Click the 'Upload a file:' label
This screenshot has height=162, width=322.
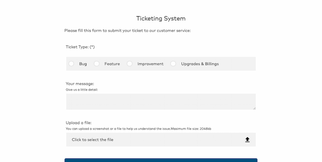tap(78, 123)
